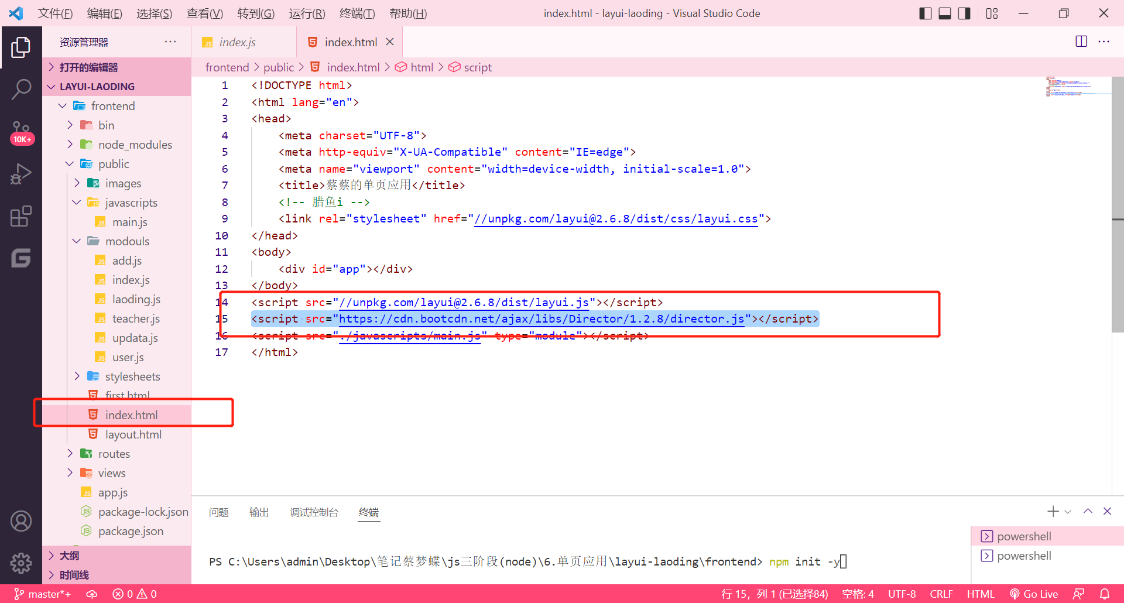Screen dimensions: 1124x603
Task: Open the Extensions view icon
Action: tap(20, 217)
